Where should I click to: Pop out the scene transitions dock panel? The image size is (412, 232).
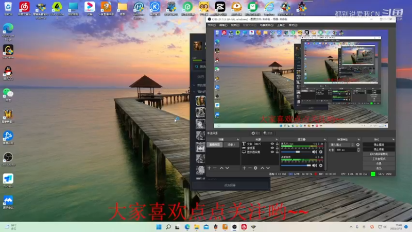[x=358, y=139]
